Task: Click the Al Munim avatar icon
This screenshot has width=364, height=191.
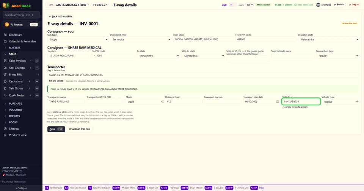Action: (x=7, y=25)
